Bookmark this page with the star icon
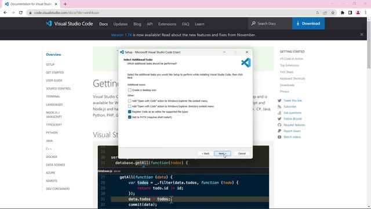371x209 pixels. click(333, 13)
